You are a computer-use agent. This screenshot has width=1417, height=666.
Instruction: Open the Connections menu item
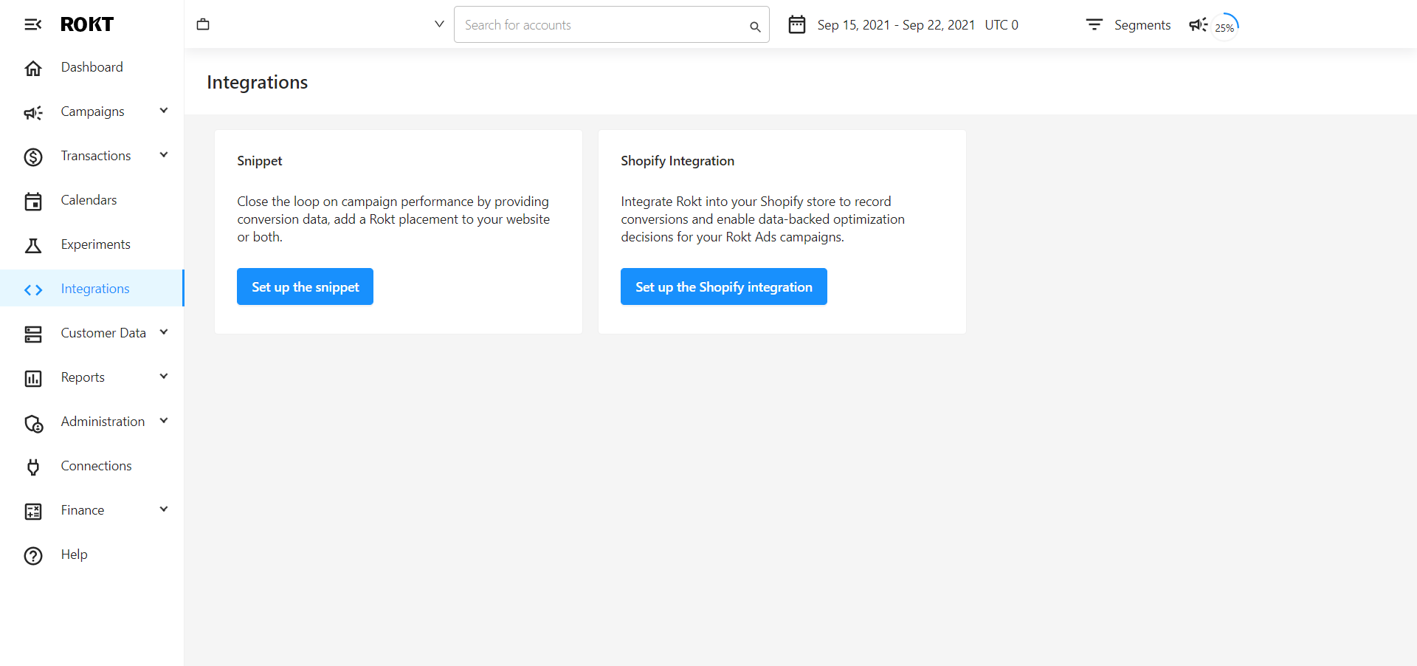point(92,466)
